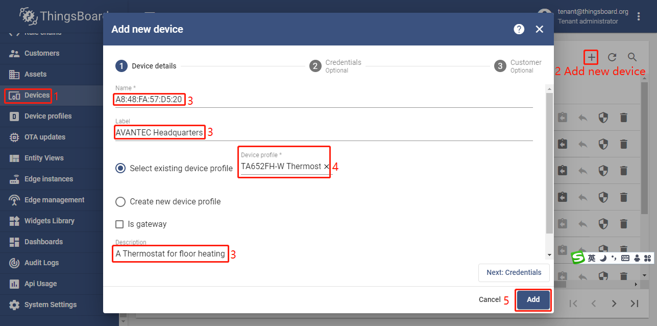Viewport: 657px width, 326px height.
Task: Switch to step 1 Device details
Action: click(146, 66)
